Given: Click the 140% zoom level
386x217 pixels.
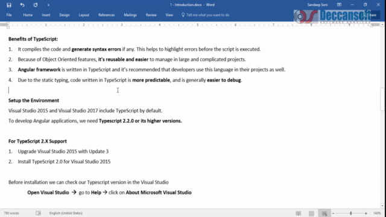Looking at the screenshot, I should coord(377,213).
